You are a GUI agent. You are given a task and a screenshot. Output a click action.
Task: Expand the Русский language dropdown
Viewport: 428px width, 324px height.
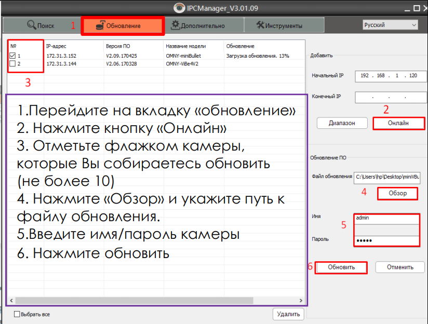point(390,25)
